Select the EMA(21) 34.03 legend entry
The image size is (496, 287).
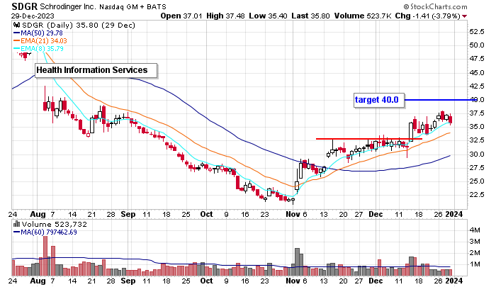(x=40, y=41)
